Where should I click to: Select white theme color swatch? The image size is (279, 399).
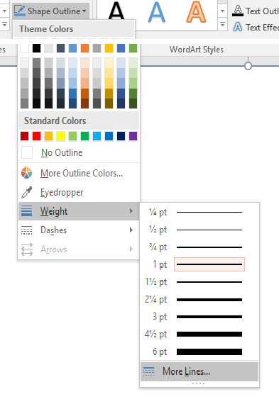point(24,48)
